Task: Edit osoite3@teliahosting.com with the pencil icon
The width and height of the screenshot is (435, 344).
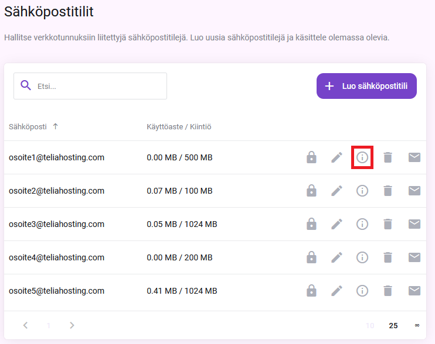Action: 337,224
